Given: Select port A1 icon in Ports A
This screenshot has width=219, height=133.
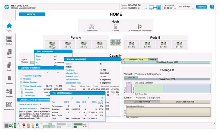Looking at the screenshot, I should click(x=52, y=44).
